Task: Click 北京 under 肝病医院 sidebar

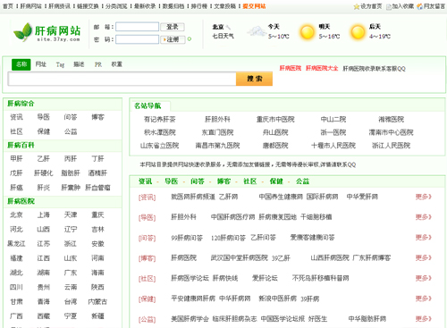Action: coord(16,214)
